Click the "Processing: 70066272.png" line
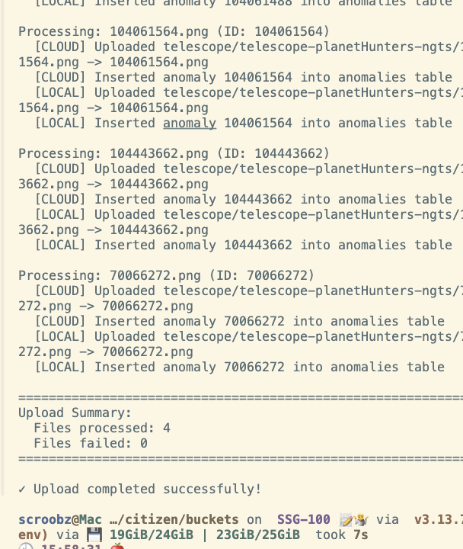Image resolution: width=463 pixels, height=549 pixels. click(166, 275)
